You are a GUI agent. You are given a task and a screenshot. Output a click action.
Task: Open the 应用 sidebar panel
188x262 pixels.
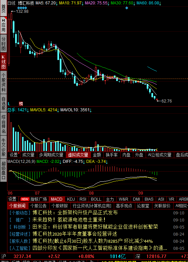3,25
